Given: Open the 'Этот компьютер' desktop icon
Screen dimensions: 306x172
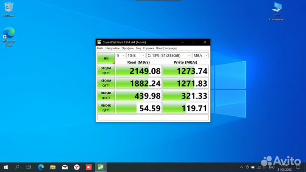Looking at the screenshot, I should coord(277,11).
